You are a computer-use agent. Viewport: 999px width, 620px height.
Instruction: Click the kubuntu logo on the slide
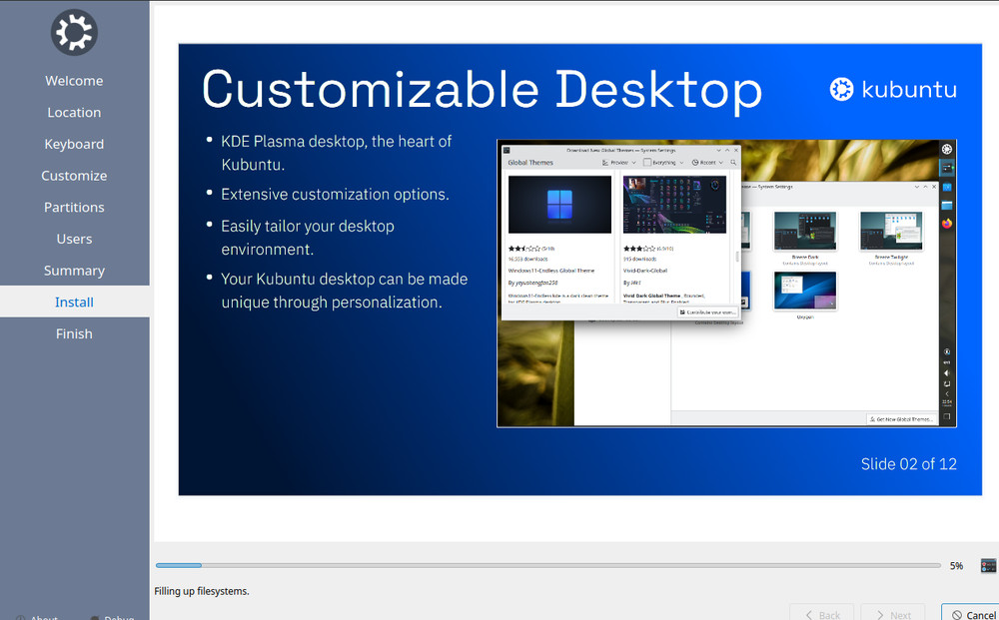[x=892, y=89]
